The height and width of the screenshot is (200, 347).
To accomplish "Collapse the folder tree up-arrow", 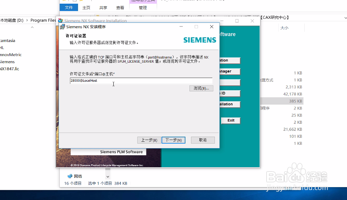I will pos(32,27).
